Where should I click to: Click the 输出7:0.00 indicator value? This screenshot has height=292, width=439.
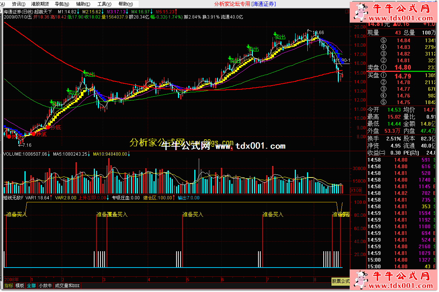(x=188, y=198)
